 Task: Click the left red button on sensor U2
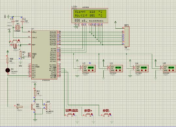[89, 70]
